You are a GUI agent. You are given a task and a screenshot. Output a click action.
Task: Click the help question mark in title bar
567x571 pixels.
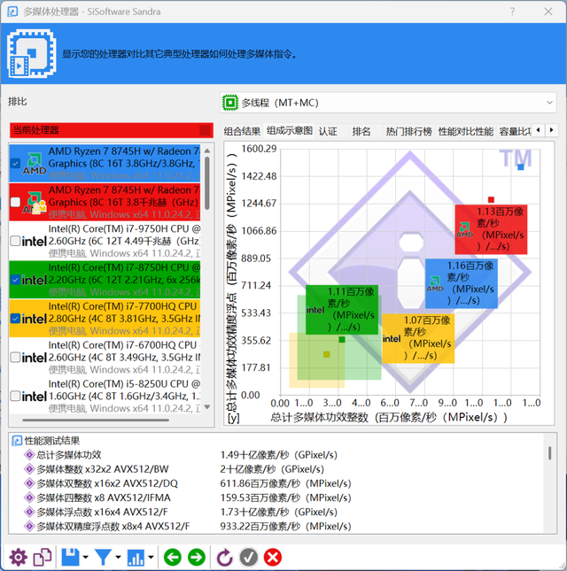pyautogui.click(x=512, y=12)
